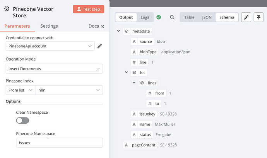The width and height of the screenshot is (267, 158).
Task: Select the to schema field
Action: (x=154, y=104)
